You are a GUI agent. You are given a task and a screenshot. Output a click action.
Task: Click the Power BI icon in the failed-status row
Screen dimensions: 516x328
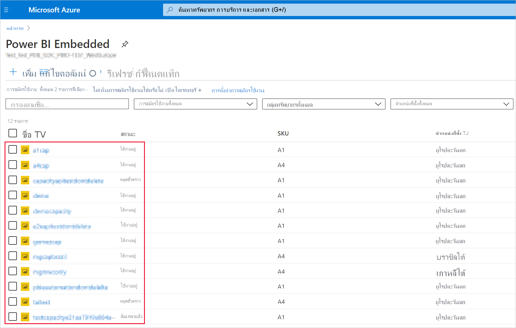coord(25,317)
